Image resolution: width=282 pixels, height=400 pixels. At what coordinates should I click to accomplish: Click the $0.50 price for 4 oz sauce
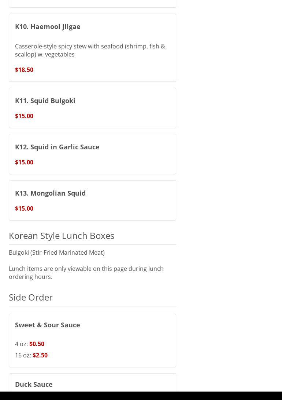click(37, 344)
